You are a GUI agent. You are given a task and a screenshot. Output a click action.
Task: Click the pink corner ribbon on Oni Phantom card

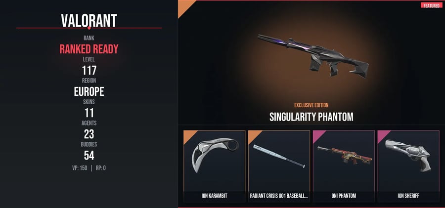click(x=319, y=136)
